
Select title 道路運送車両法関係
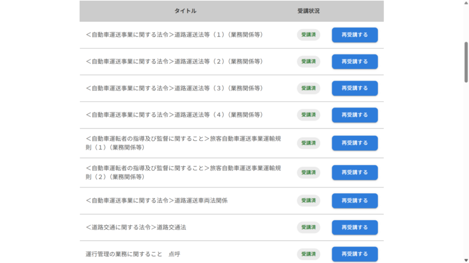[x=157, y=201]
